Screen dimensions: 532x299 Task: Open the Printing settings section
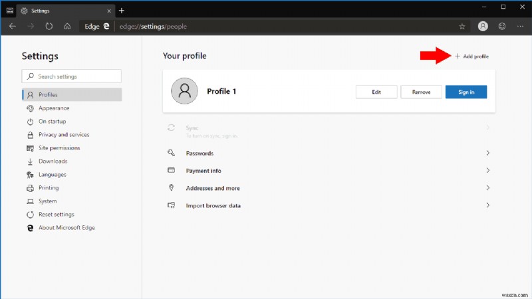[72, 188]
